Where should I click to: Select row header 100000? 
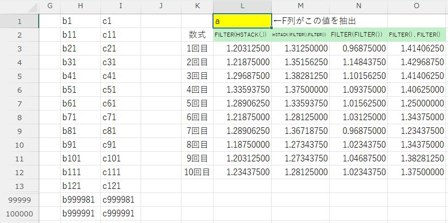[19, 213]
